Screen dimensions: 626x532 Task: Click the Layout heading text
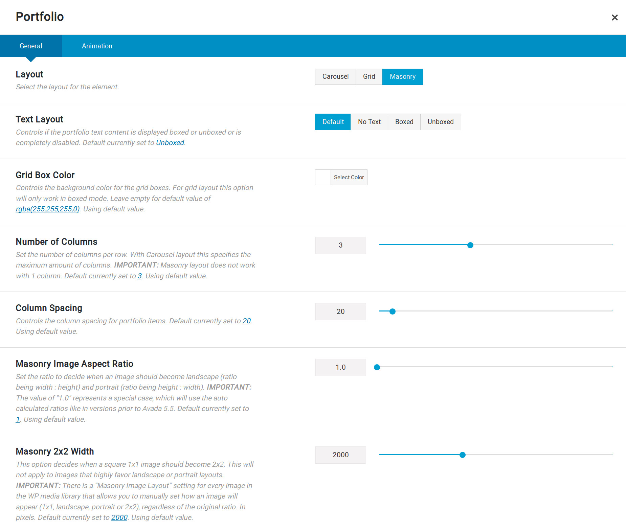(x=29, y=74)
